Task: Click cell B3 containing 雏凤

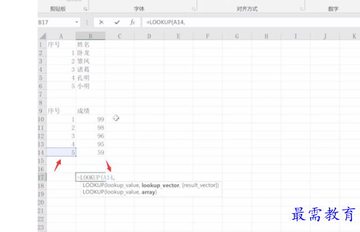Action: (91, 61)
